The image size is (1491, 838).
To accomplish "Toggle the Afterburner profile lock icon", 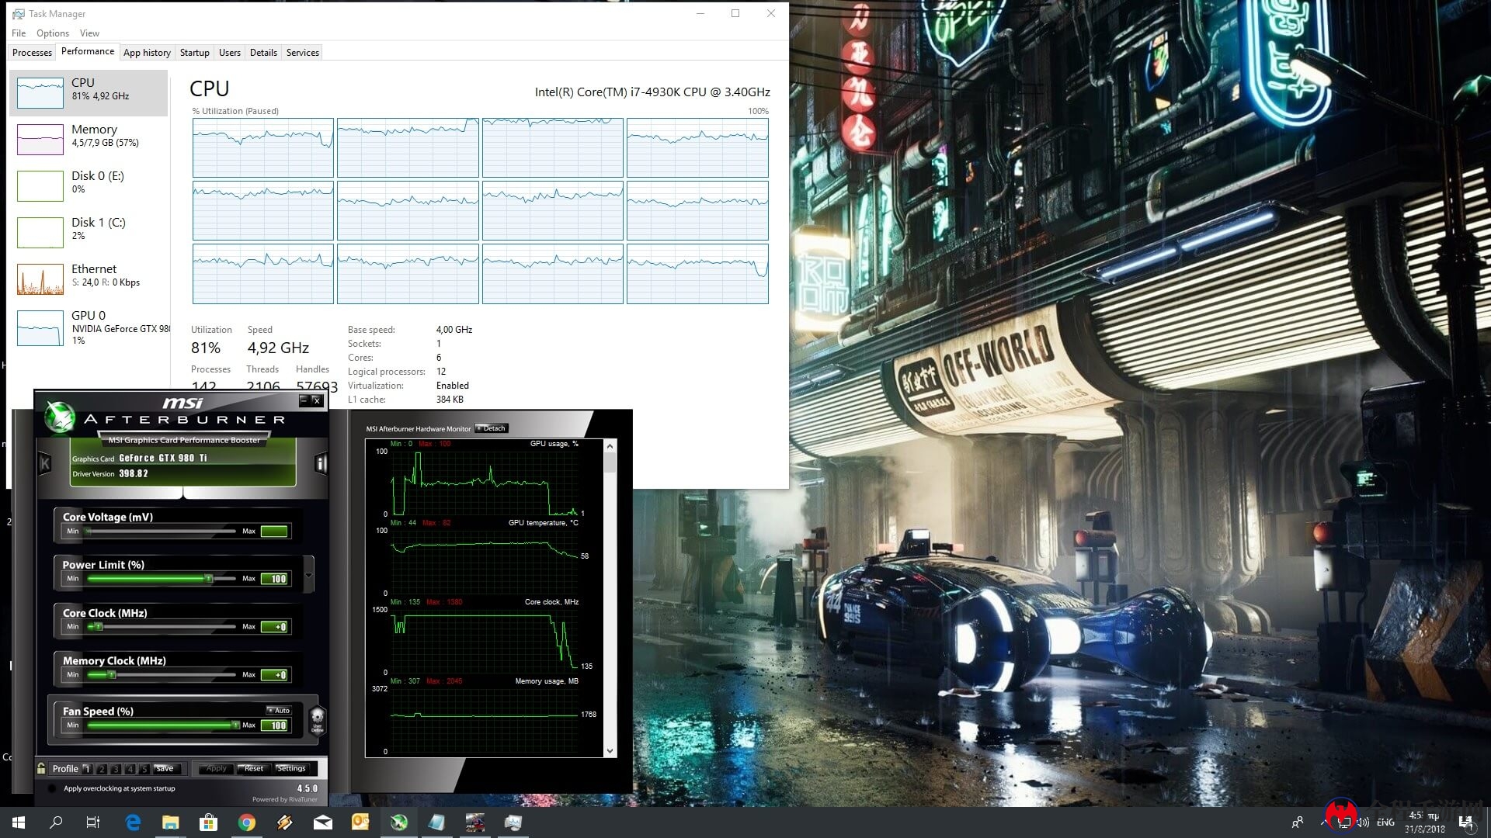I will (41, 768).
